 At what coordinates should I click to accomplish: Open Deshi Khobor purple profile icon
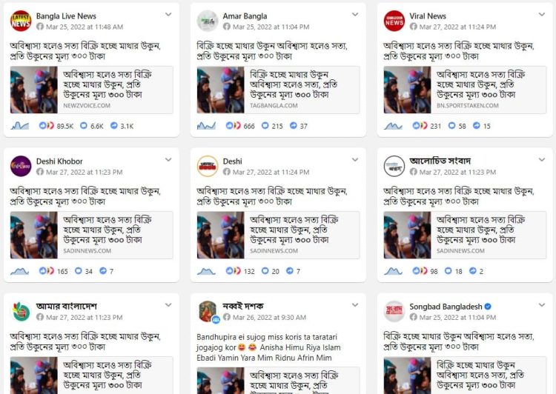[21, 166]
